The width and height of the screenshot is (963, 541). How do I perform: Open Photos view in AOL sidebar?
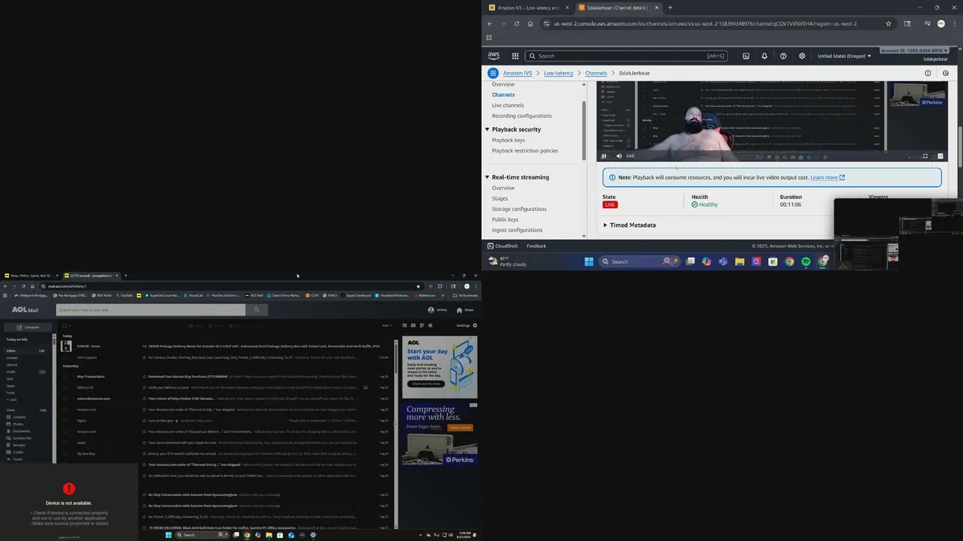[x=17, y=424]
